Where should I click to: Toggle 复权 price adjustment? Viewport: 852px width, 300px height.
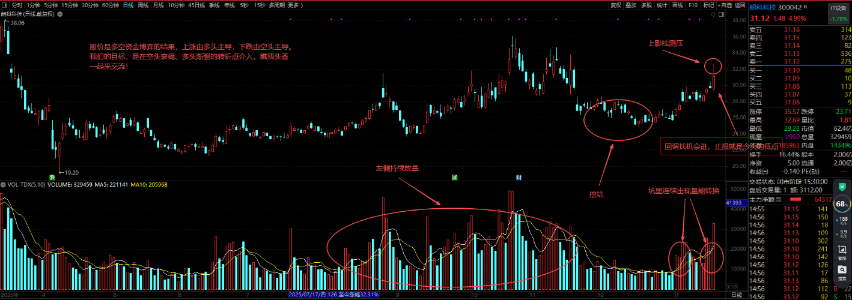(x=616, y=5)
